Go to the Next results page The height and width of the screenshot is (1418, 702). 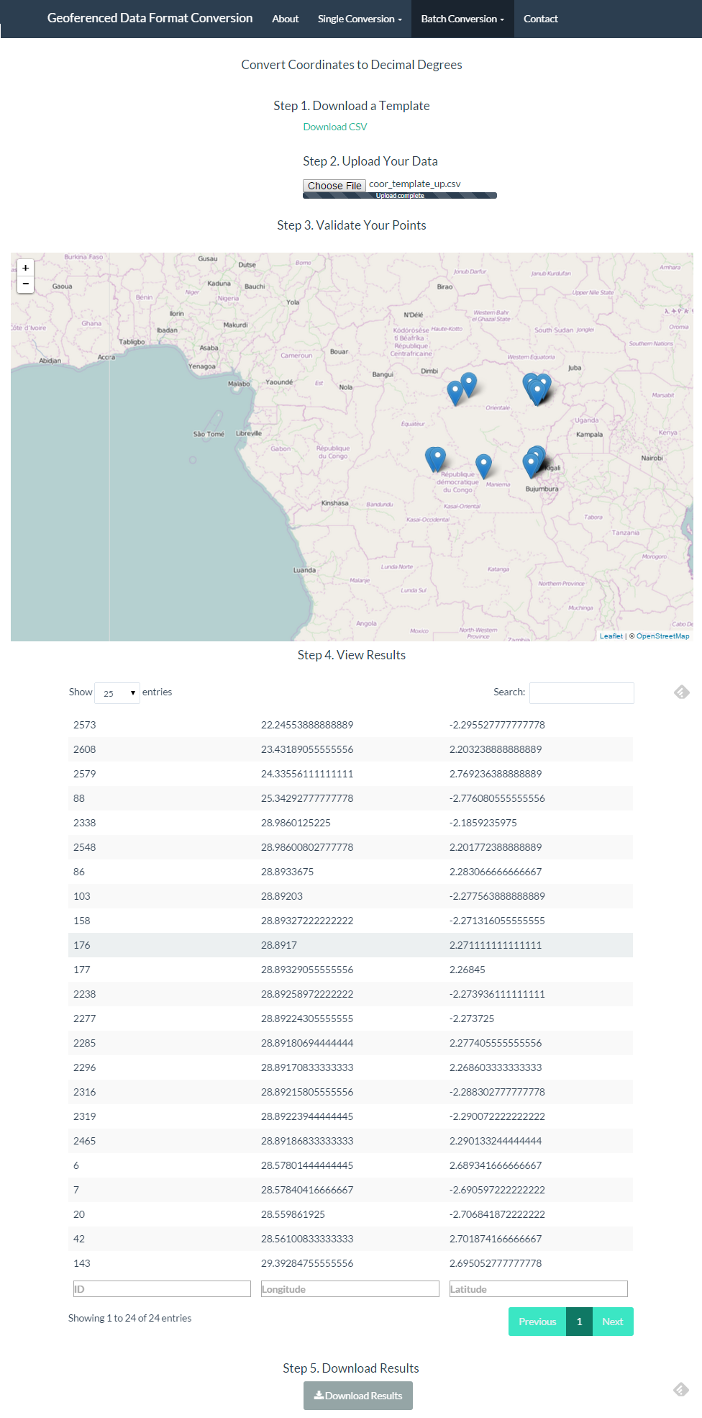click(613, 1322)
